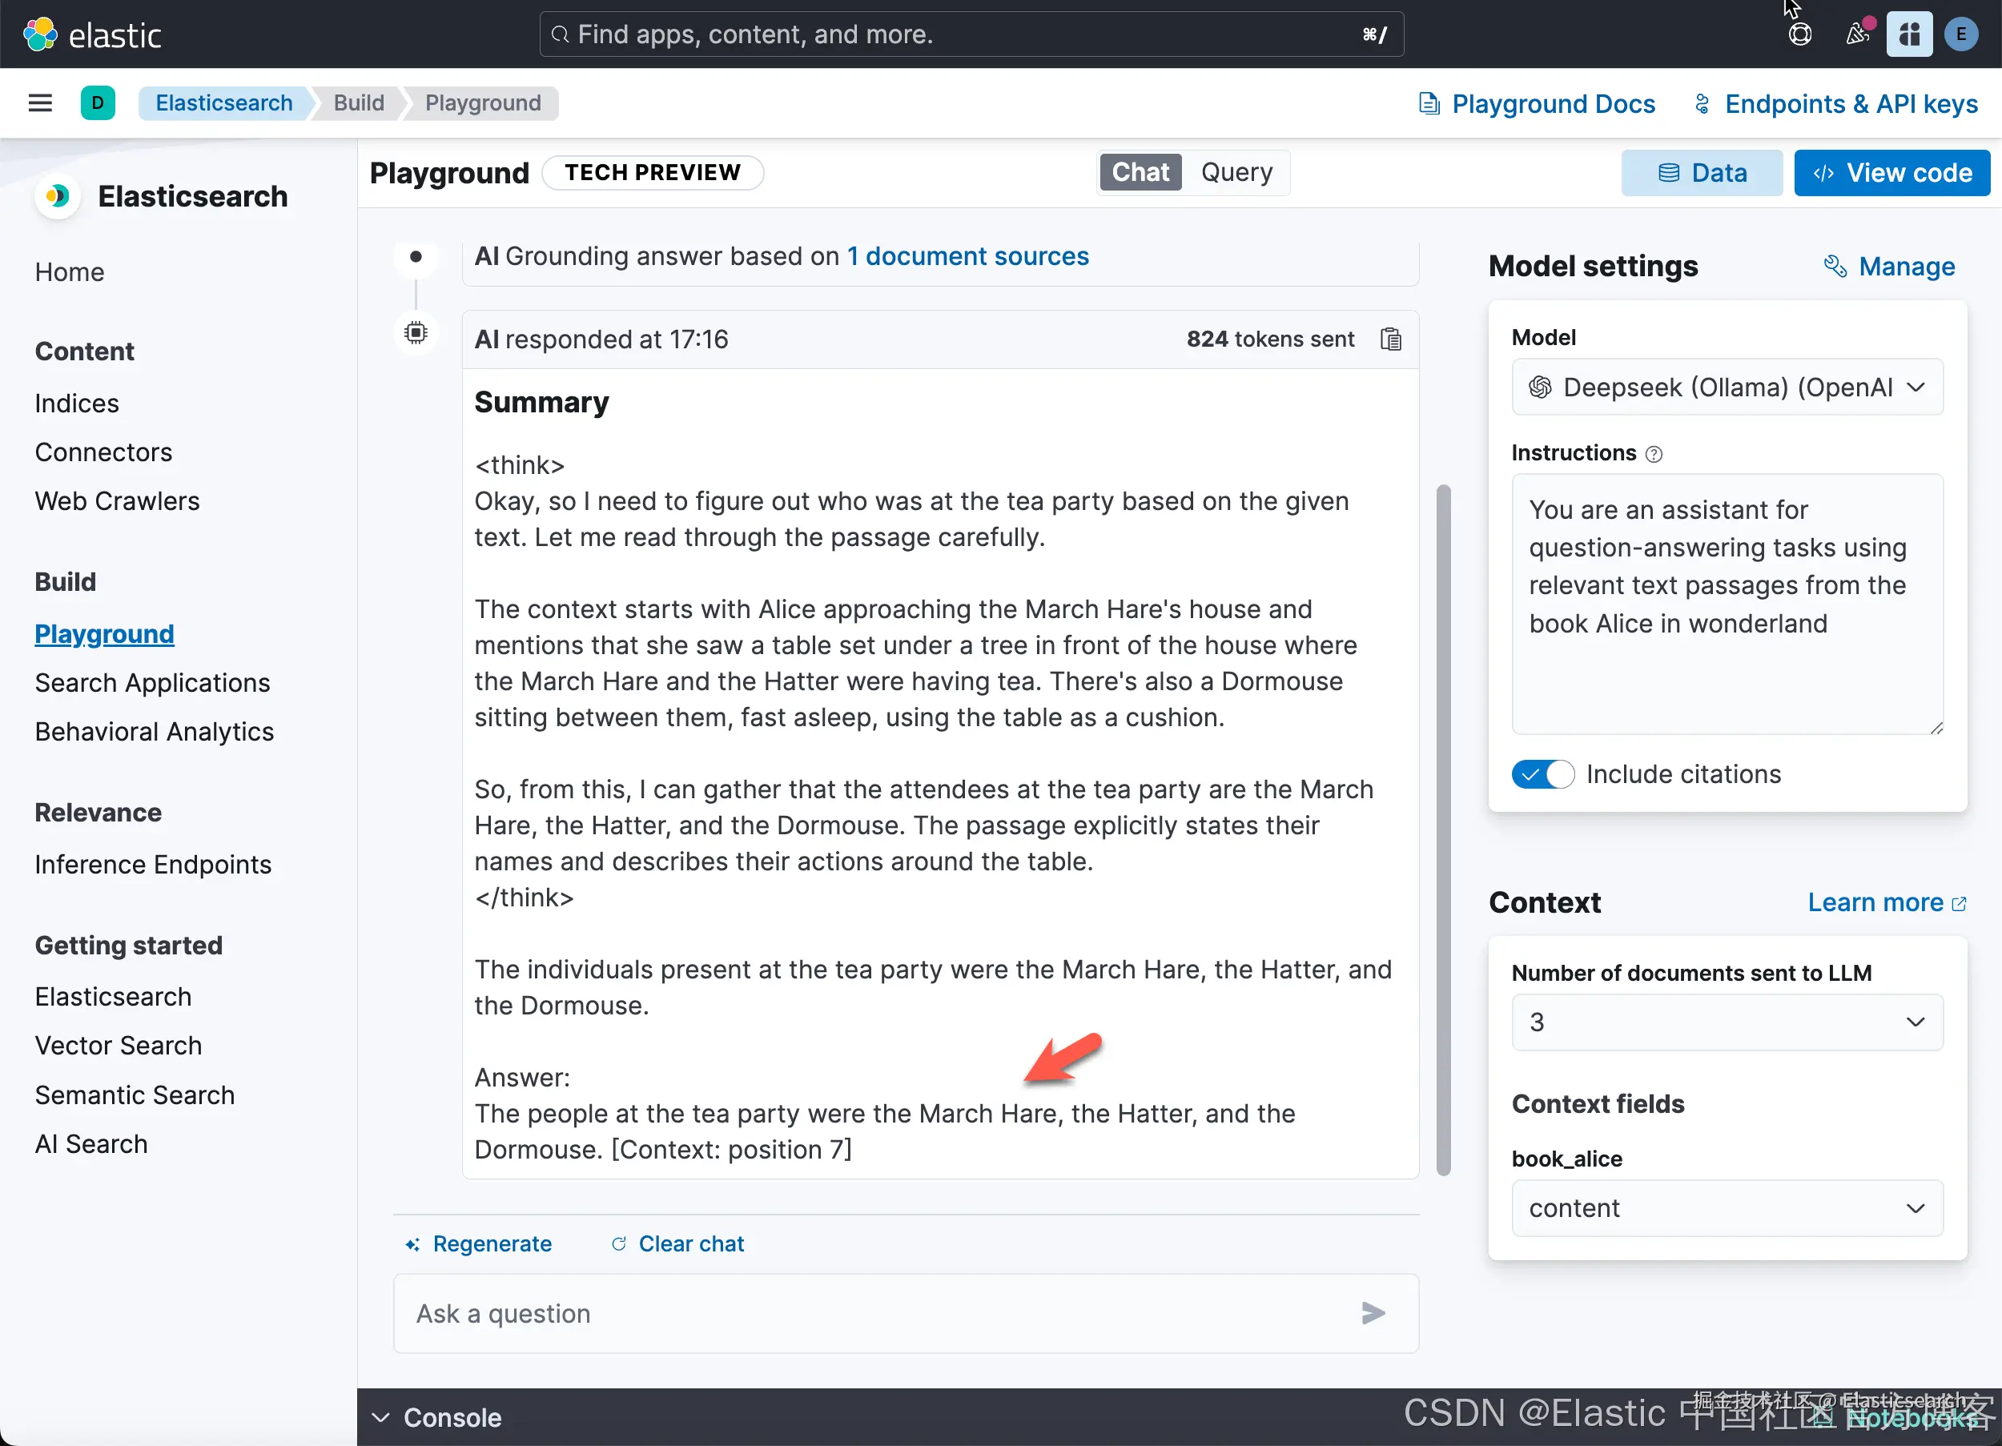Open number of documents dropdown
Viewport: 2002px width, 1446px height.
(x=1727, y=1022)
